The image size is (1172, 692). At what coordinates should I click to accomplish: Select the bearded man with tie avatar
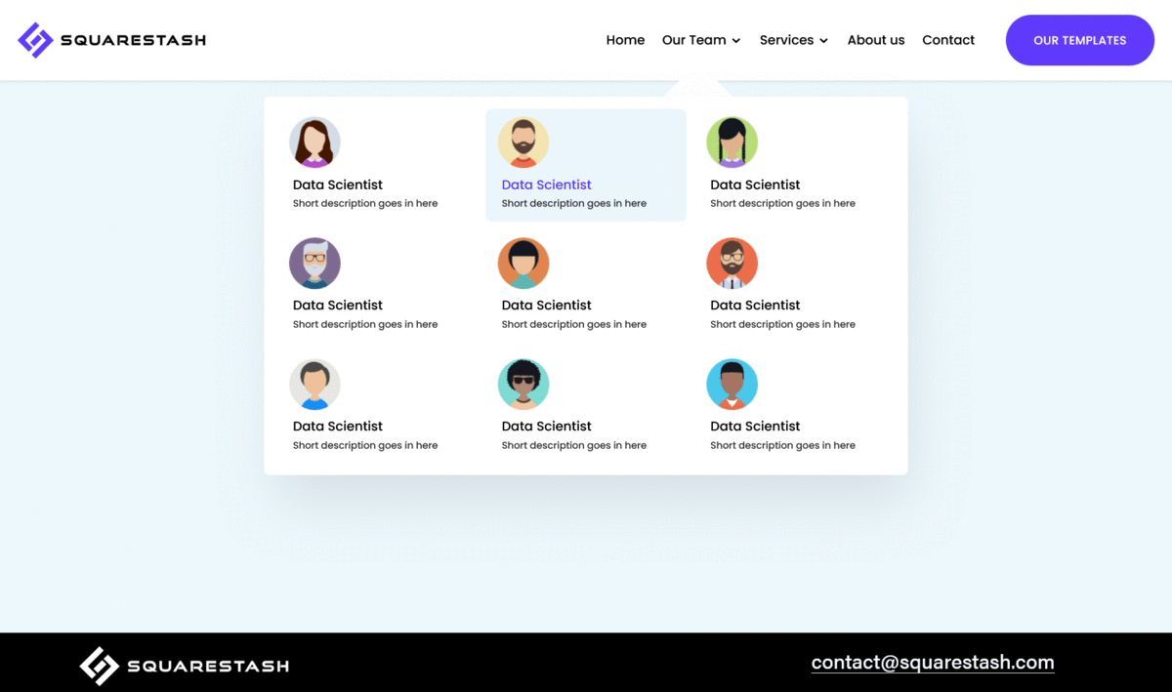tap(732, 264)
